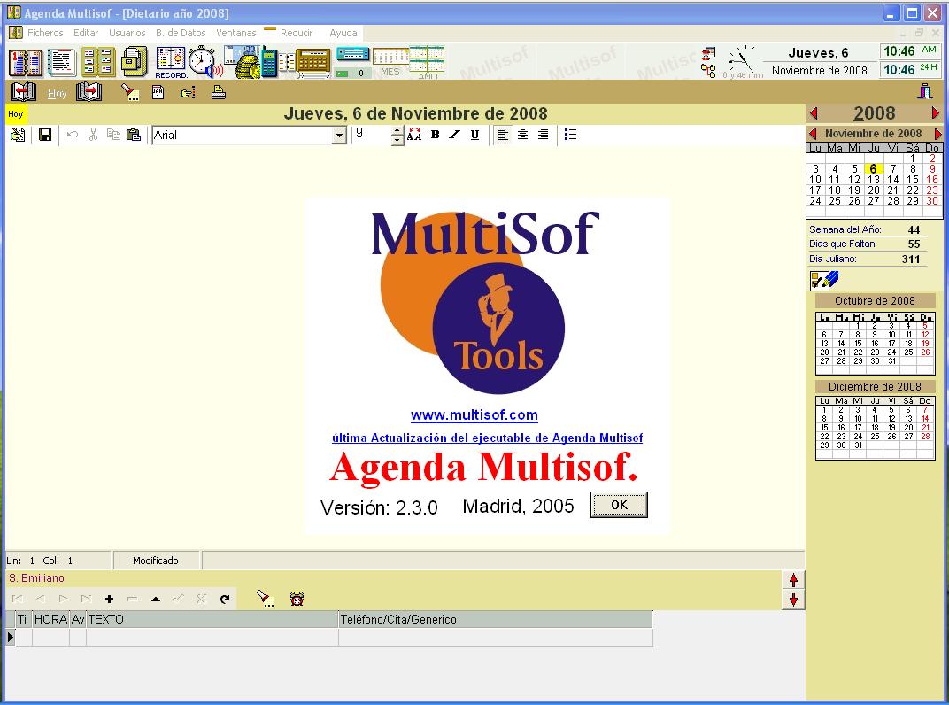Click the checkmark and pencil tasks icon
This screenshot has height=705, width=949.
coord(824,280)
